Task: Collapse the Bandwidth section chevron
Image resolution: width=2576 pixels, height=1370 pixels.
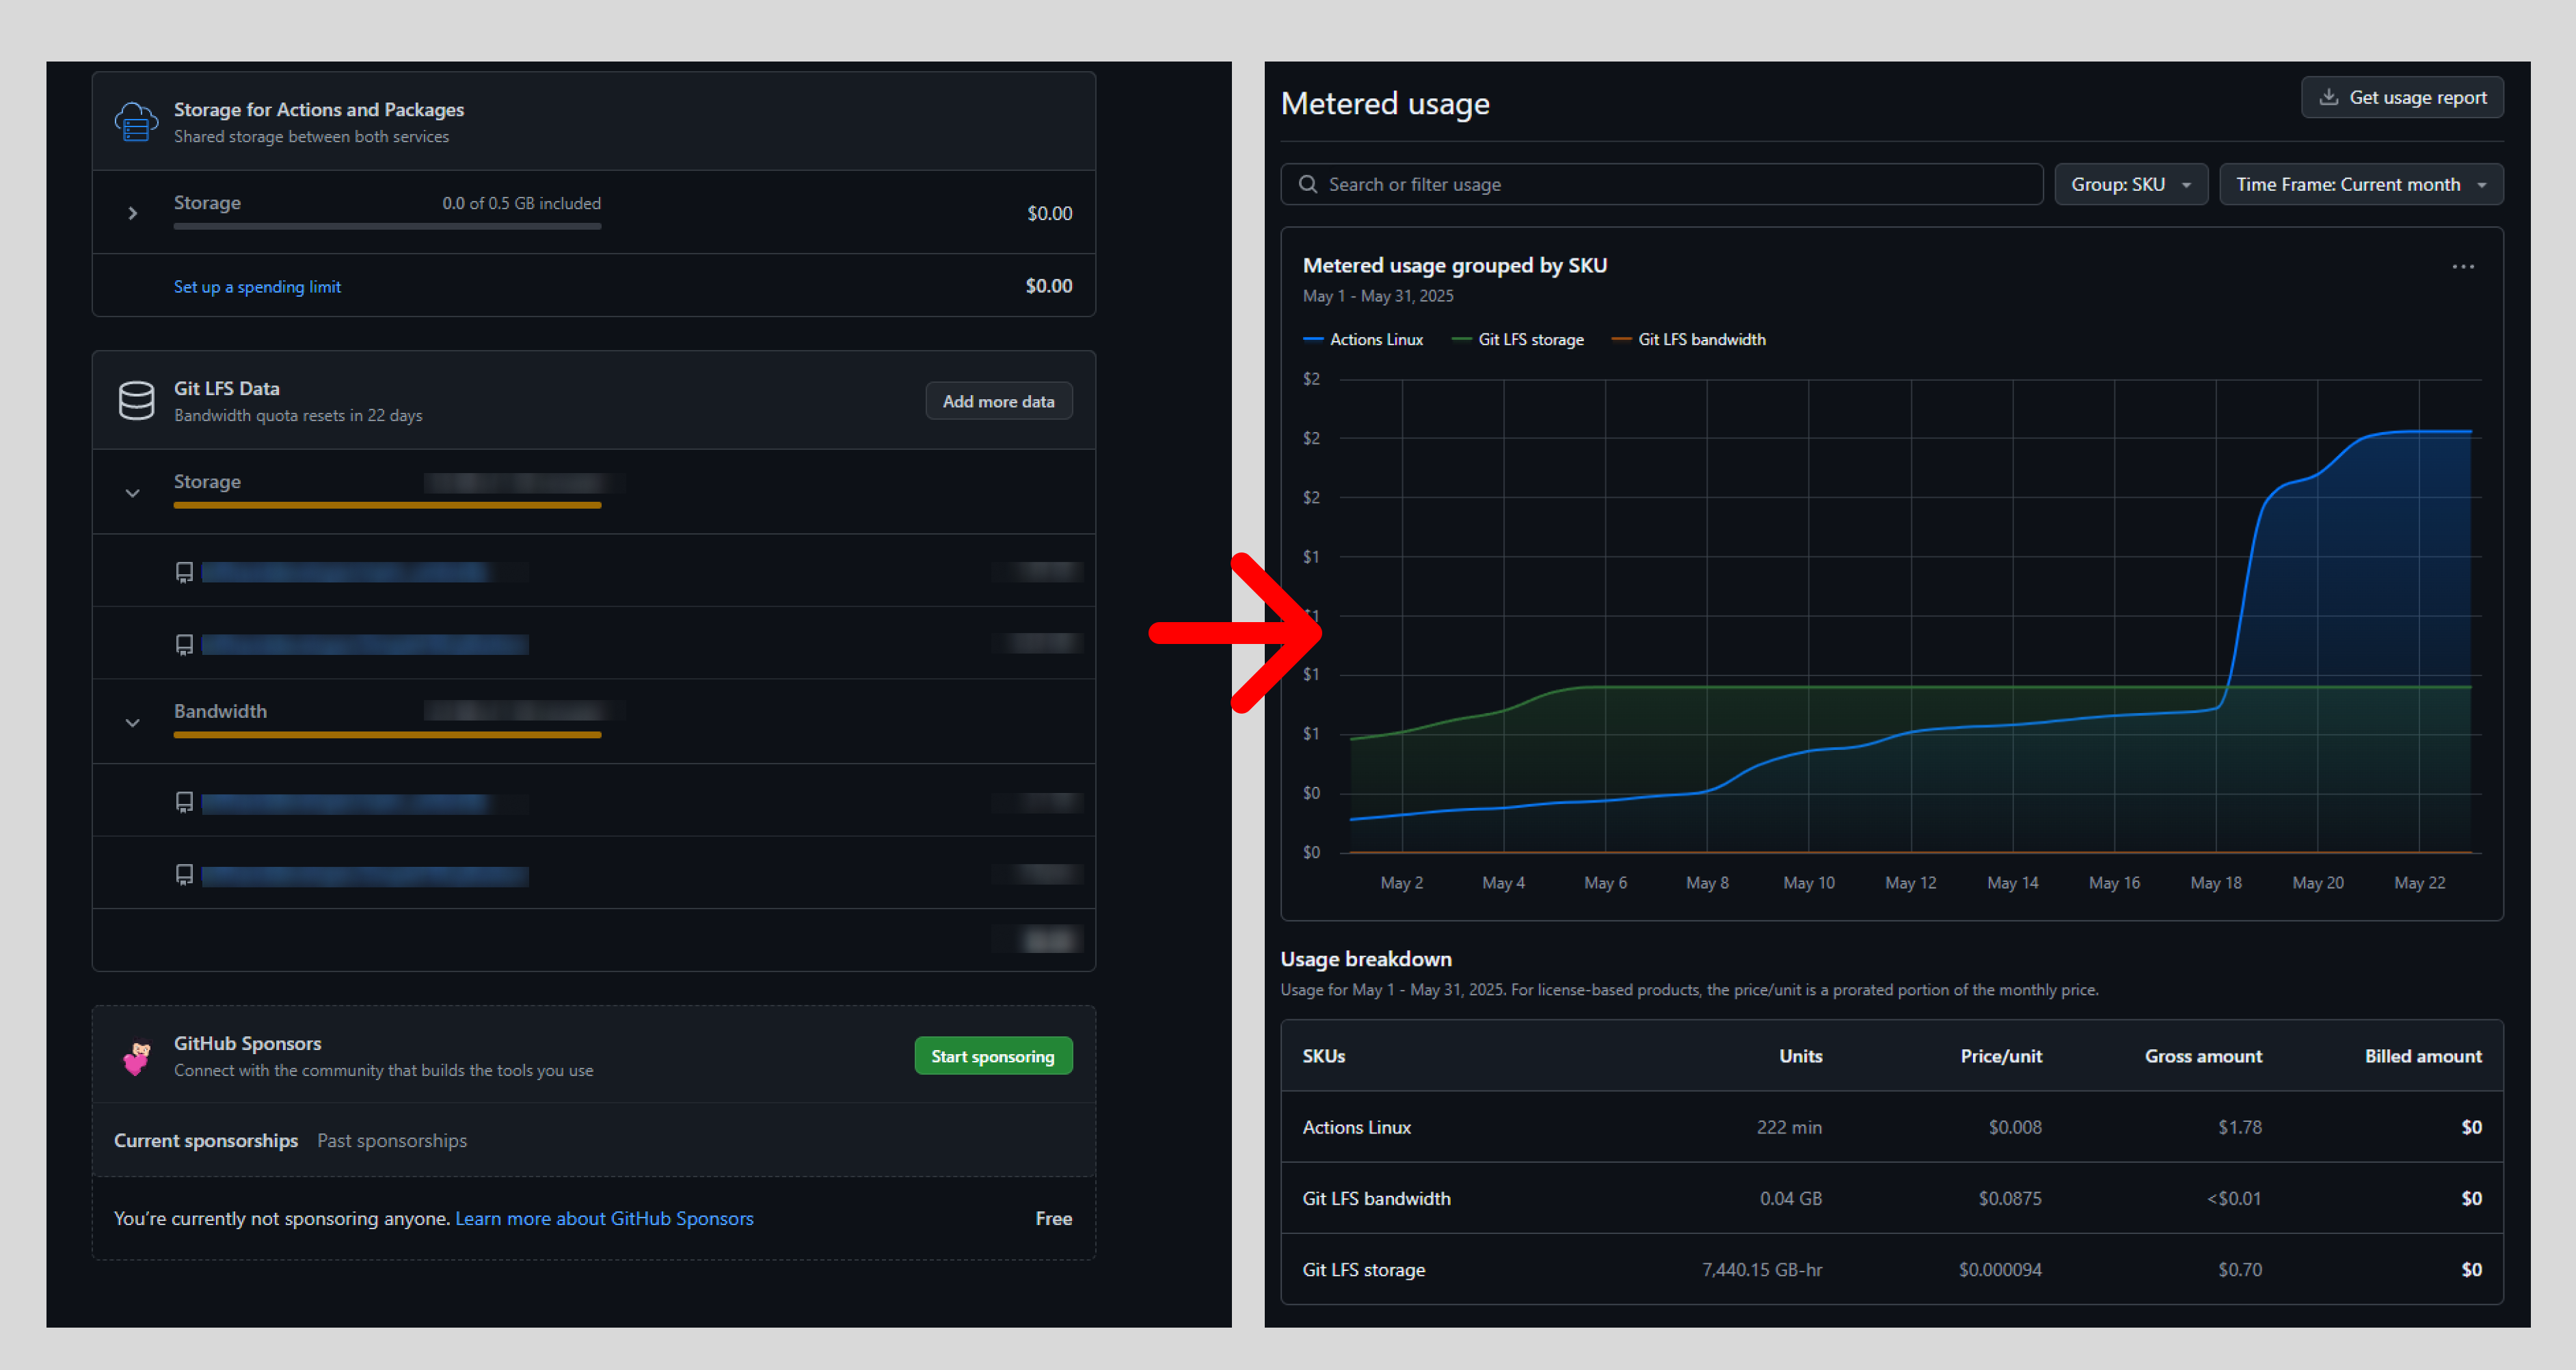Action: (x=132, y=723)
